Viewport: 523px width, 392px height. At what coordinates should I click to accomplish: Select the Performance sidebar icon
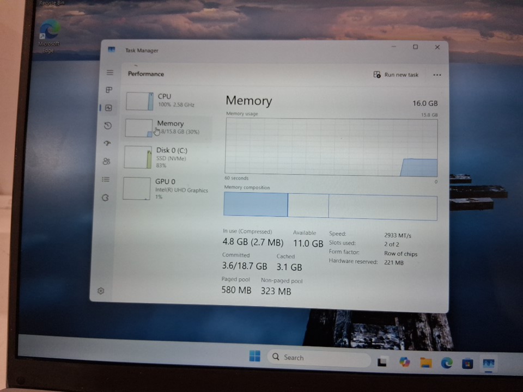[x=108, y=108]
